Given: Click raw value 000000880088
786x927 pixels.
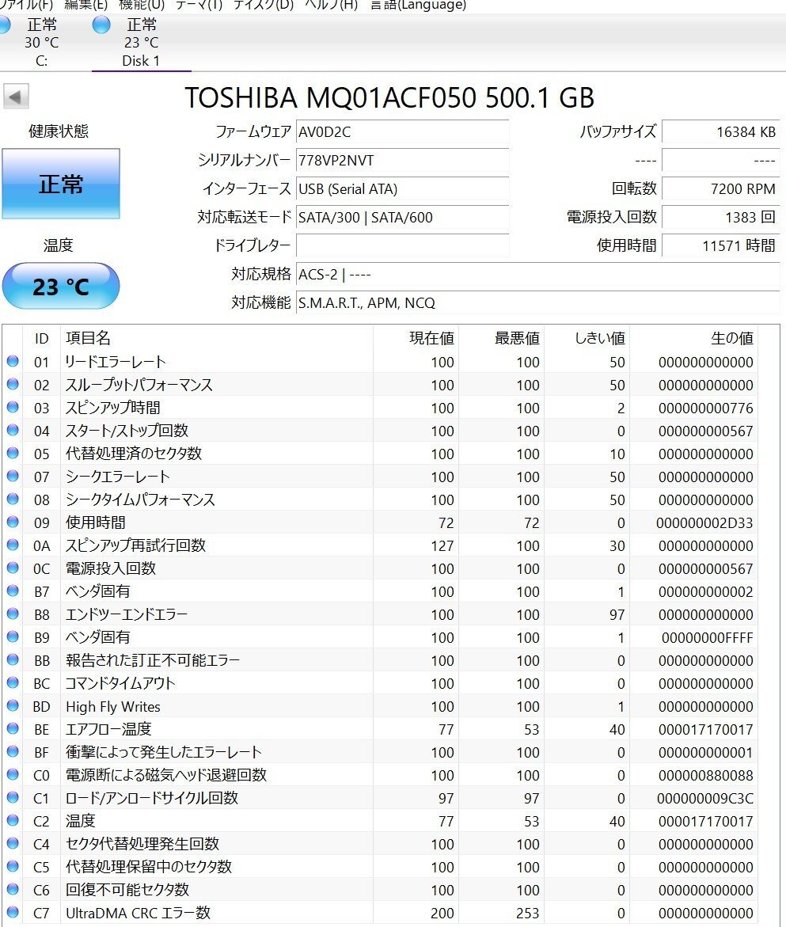Looking at the screenshot, I should 705,775.
